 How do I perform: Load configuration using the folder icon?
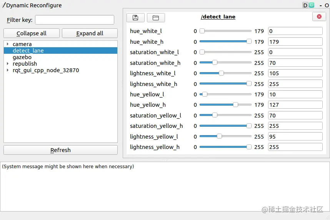point(156,18)
